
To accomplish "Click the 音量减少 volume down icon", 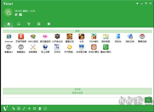I will click(x=9, y=47).
